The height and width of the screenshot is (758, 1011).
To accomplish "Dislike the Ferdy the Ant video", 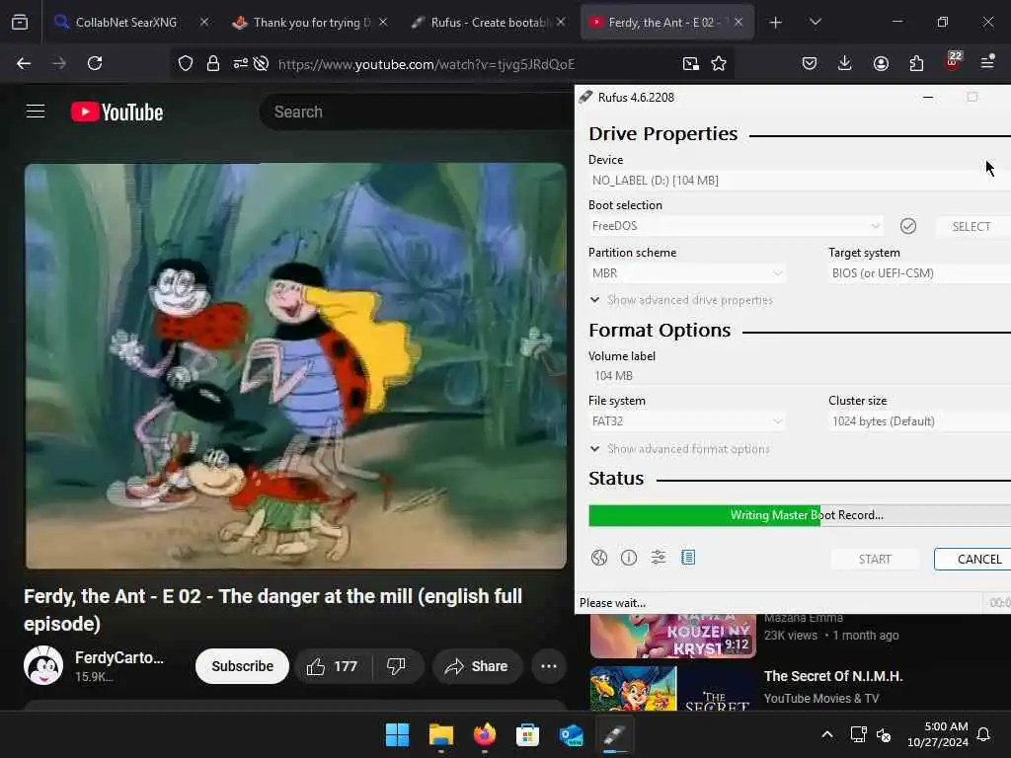I will coord(397,666).
